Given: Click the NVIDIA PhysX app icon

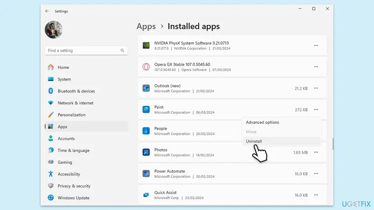Looking at the screenshot, I should click(x=146, y=45).
